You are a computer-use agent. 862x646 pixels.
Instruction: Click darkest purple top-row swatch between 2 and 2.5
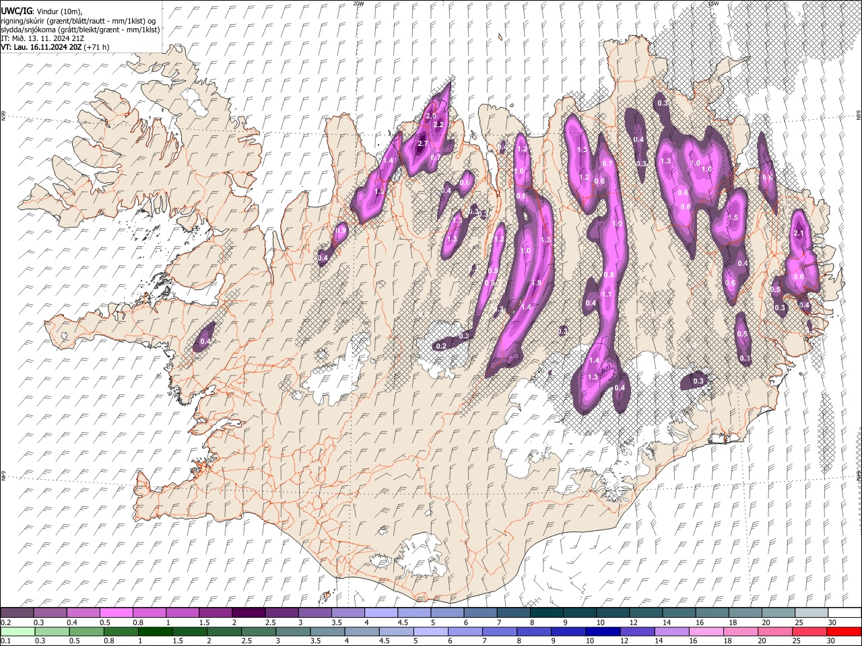[248, 613]
